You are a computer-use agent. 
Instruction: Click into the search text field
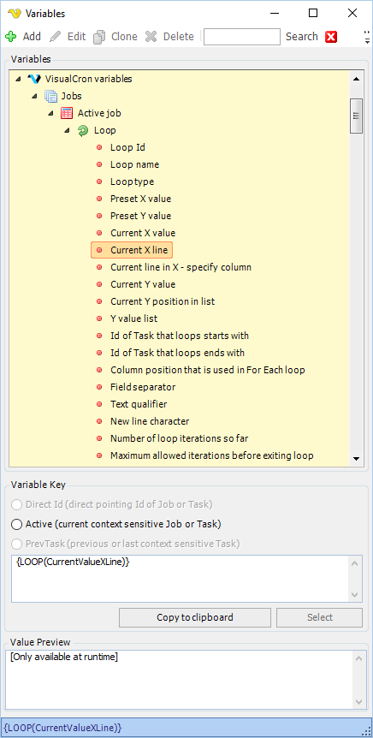(242, 37)
